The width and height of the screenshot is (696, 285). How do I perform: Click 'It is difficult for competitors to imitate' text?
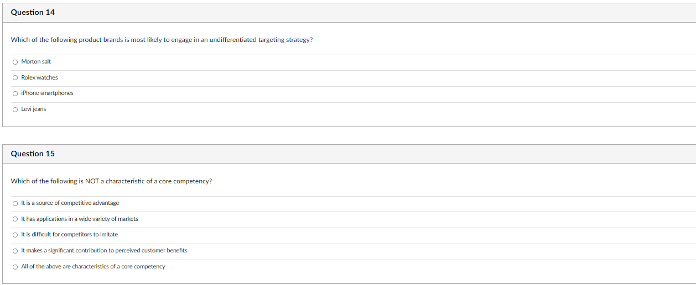(x=69, y=235)
